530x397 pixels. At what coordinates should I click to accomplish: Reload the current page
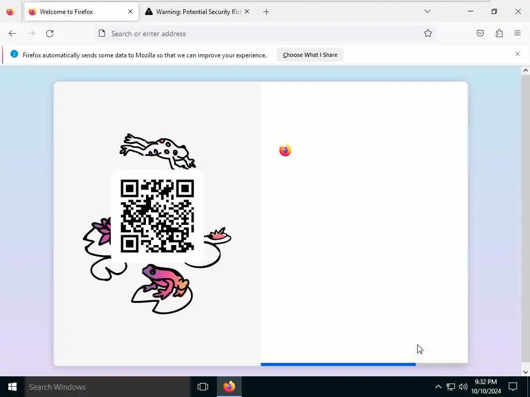click(x=50, y=34)
